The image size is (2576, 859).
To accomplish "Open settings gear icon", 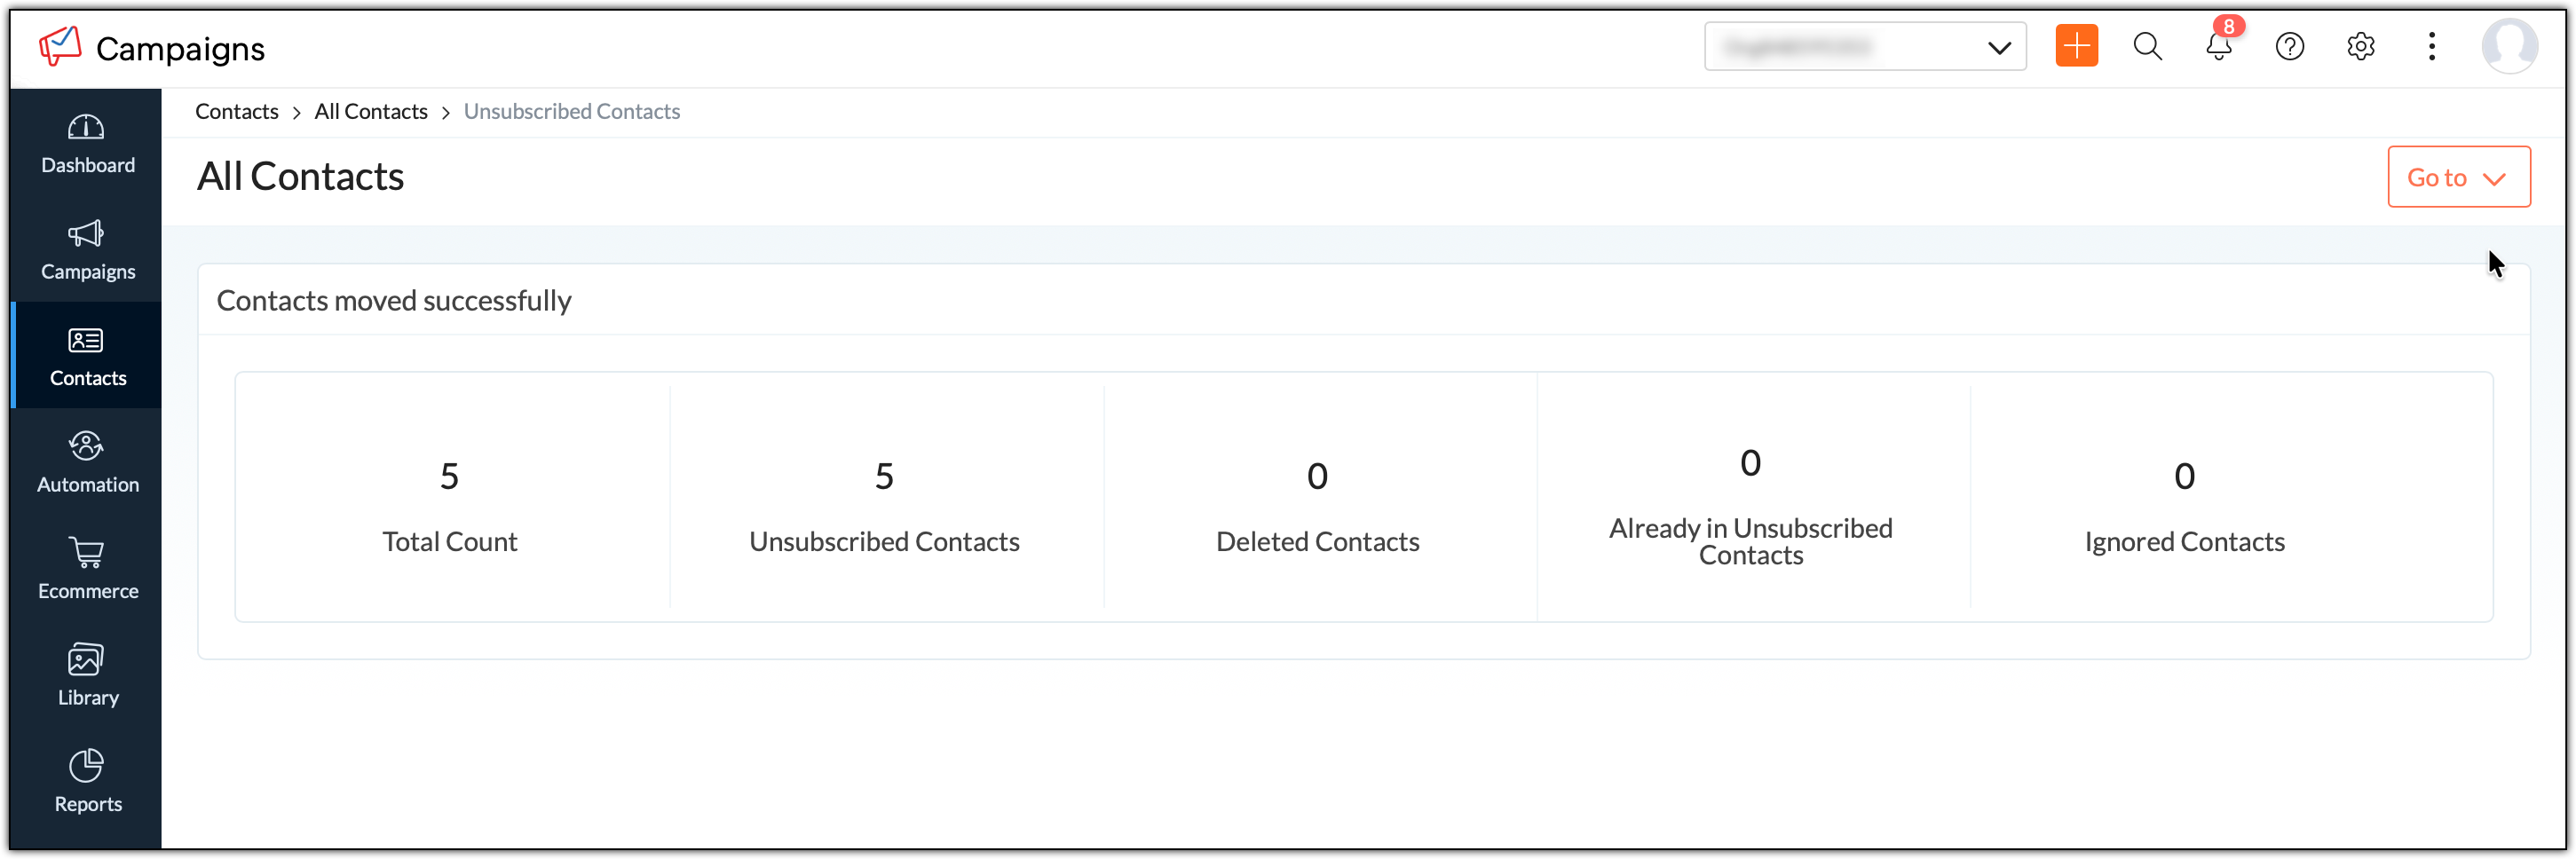I will point(2360,46).
